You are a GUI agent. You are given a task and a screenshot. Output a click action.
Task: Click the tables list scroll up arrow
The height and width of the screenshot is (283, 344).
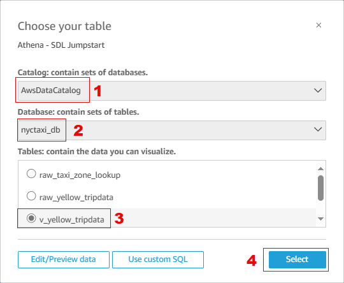click(x=320, y=169)
